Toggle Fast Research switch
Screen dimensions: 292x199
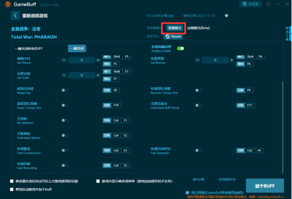(199, 150)
